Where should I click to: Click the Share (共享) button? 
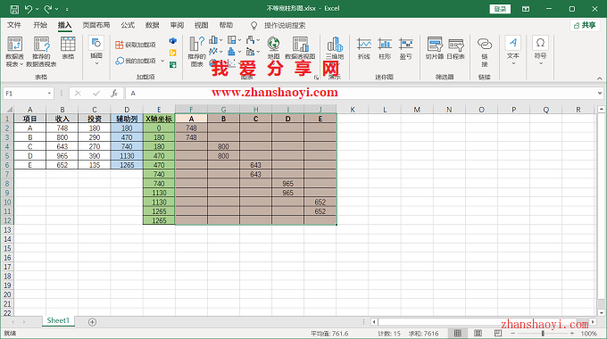[585, 25]
